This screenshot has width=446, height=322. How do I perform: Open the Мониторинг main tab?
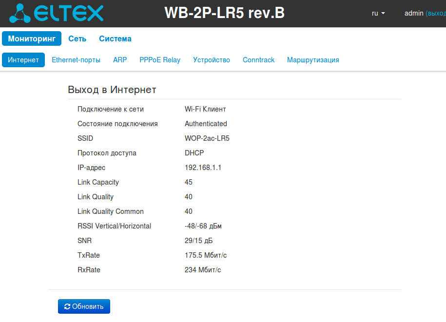point(32,38)
